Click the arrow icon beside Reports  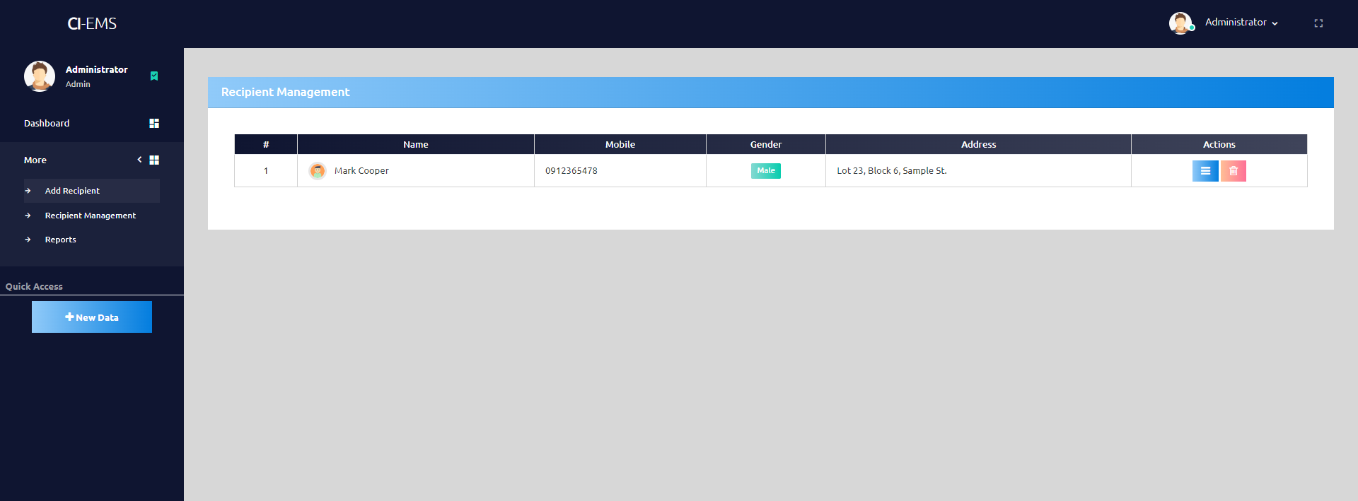[28, 240]
